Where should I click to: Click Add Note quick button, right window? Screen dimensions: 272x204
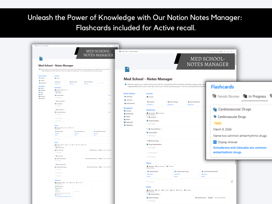(x=128, y=100)
